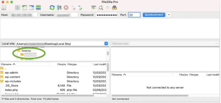Click the reconnect to last server icon
The image size is (221, 103).
[x=80, y=8]
